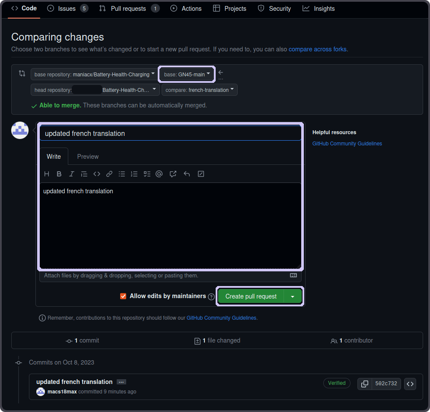Open GitHub Community Guidelines link in reminder

tap(221, 318)
